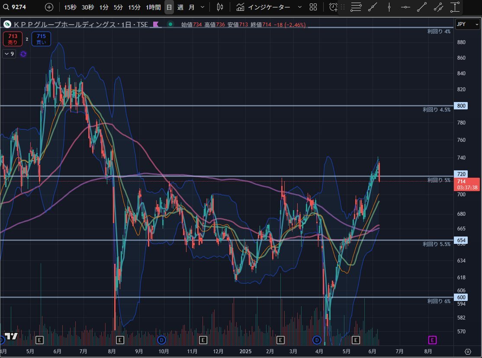Click the magenta upcoming earnings E marker
Viewport: 482px width, 358px height.
tap(432, 339)
